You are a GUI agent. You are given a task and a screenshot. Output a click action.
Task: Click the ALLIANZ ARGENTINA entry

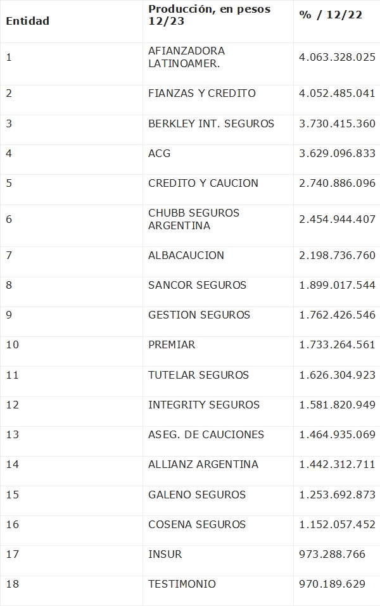[203, 464]
